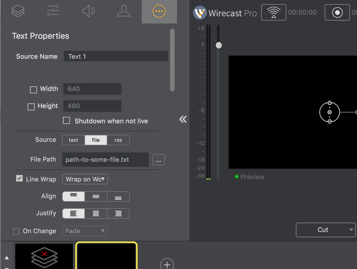Click the broadcast stream Wi-Fi icon button
Screen dimensions: 357x269
tap(273, 12)
